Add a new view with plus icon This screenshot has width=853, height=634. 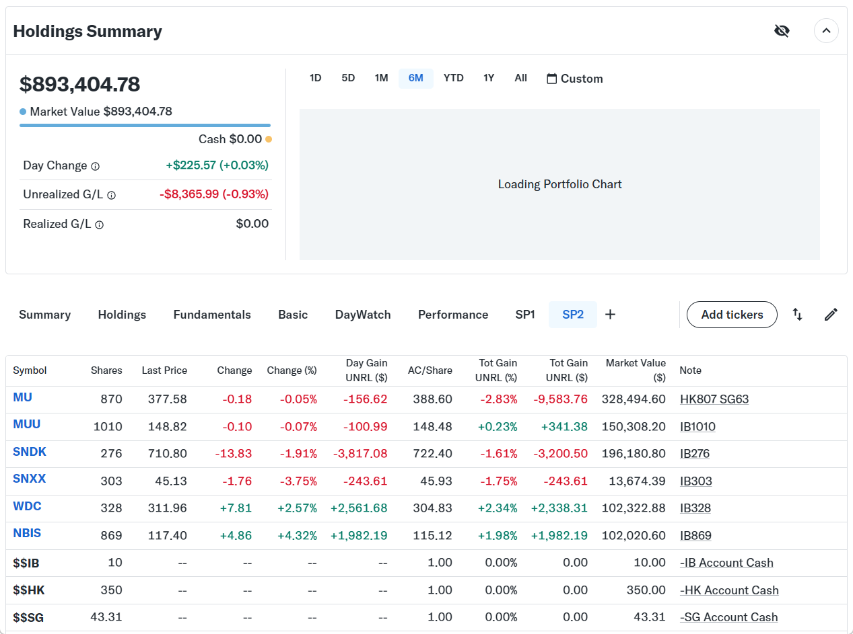(610, 315)
